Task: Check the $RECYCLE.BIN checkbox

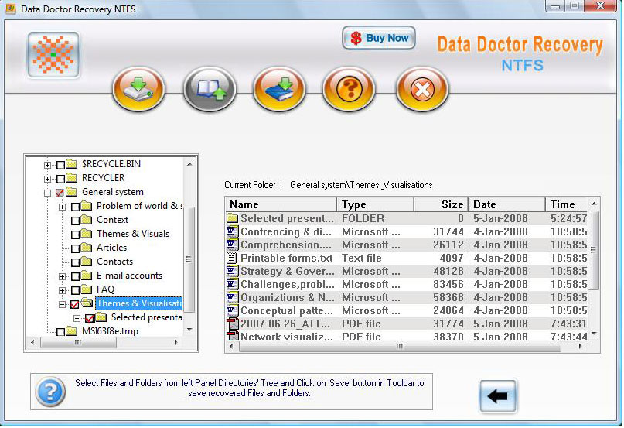Action: (60, 165)
